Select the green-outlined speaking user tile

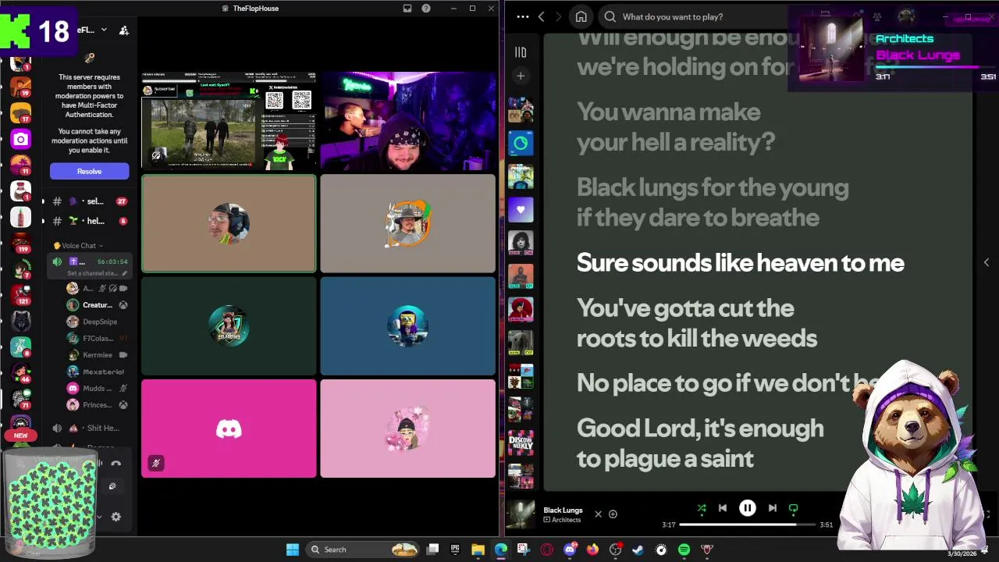click(x=229, y=224)
